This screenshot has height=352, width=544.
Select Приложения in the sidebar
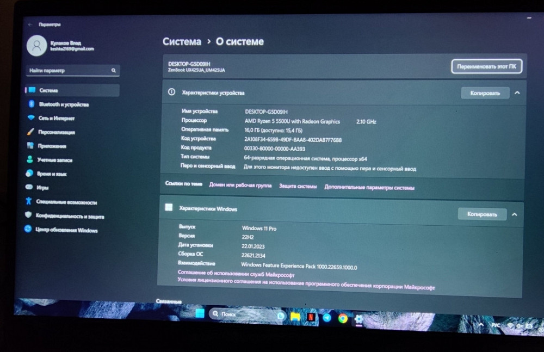52,146
